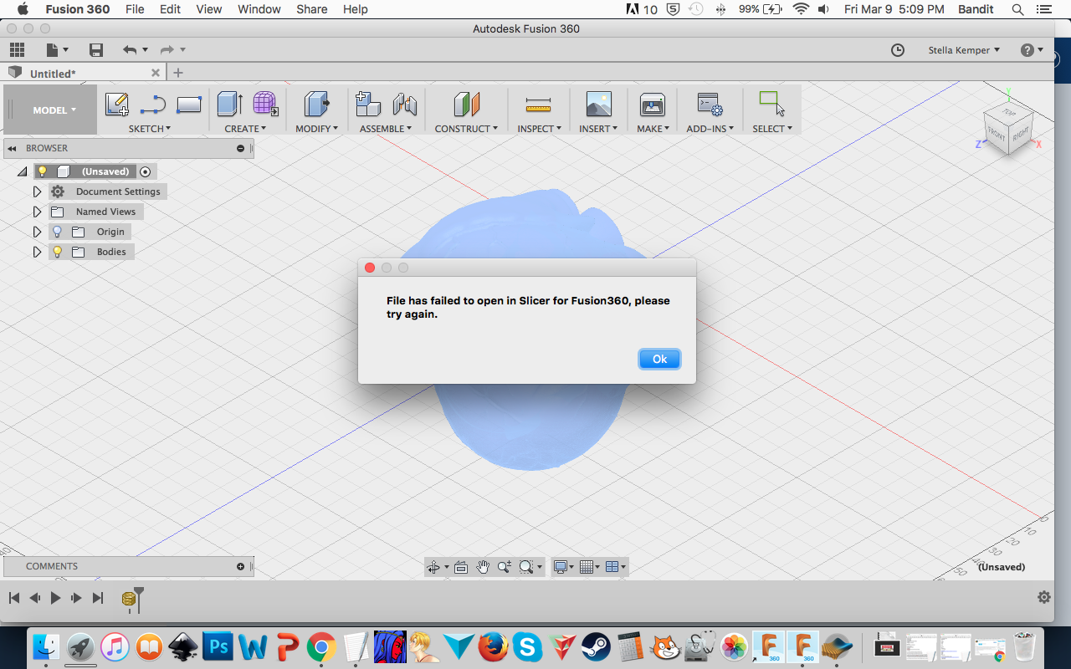Image resolution: width=1071 pixels, height=669 pixels.
Task: Expand the Document Settings tree node
Action: [37, 192]
